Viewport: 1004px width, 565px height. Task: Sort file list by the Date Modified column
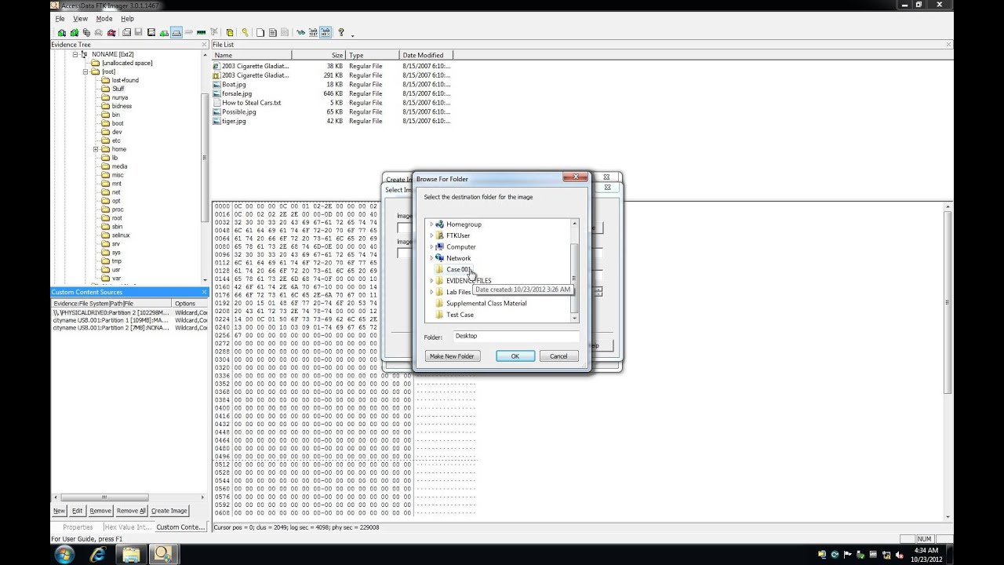[x=426, y=55]
